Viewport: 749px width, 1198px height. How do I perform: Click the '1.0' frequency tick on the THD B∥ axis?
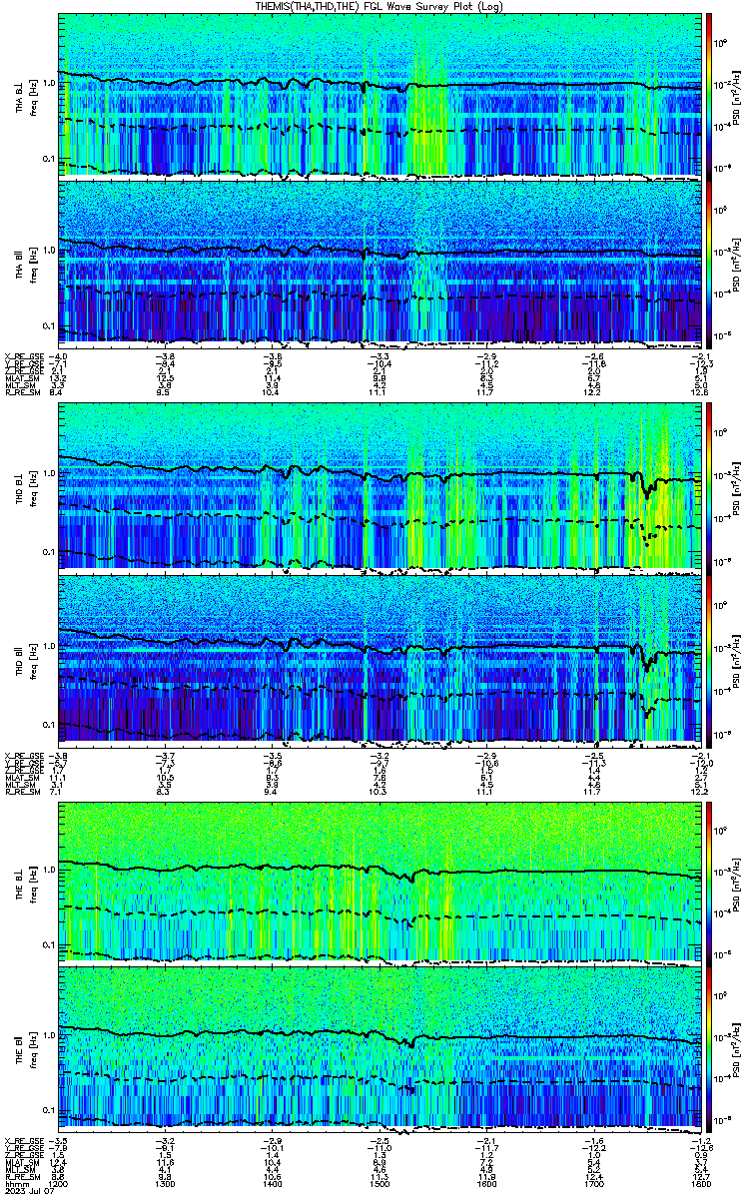48,645
